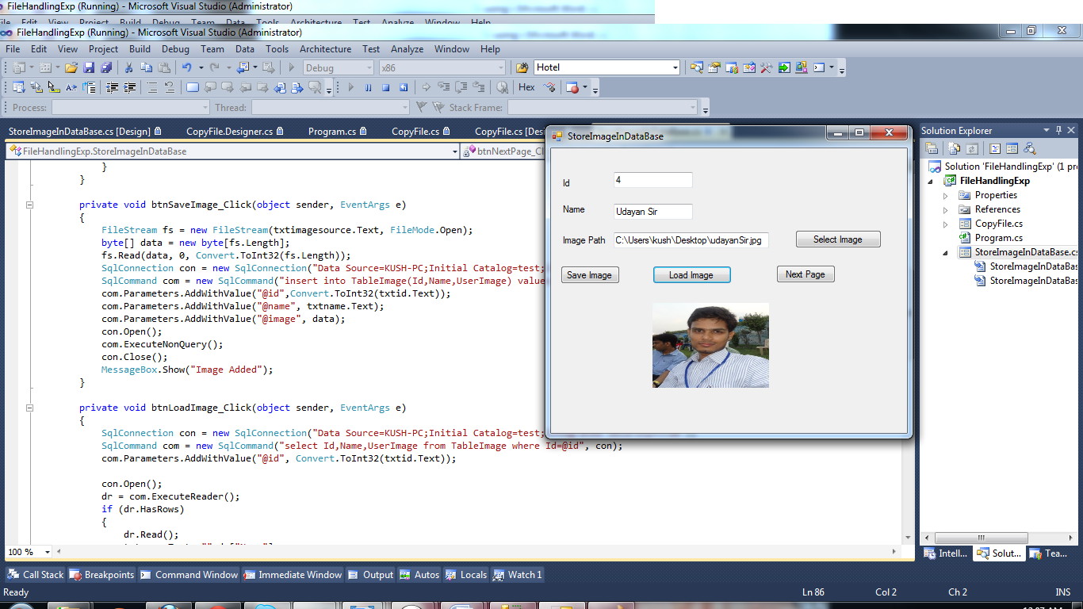The image size is (1083, 609).
Task: Click the Select Image button
Action: pos(838,239)
